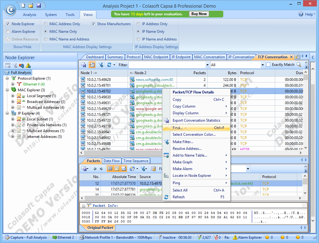Click the conversation list vertical scrollbar

click(x=306, y=111)
